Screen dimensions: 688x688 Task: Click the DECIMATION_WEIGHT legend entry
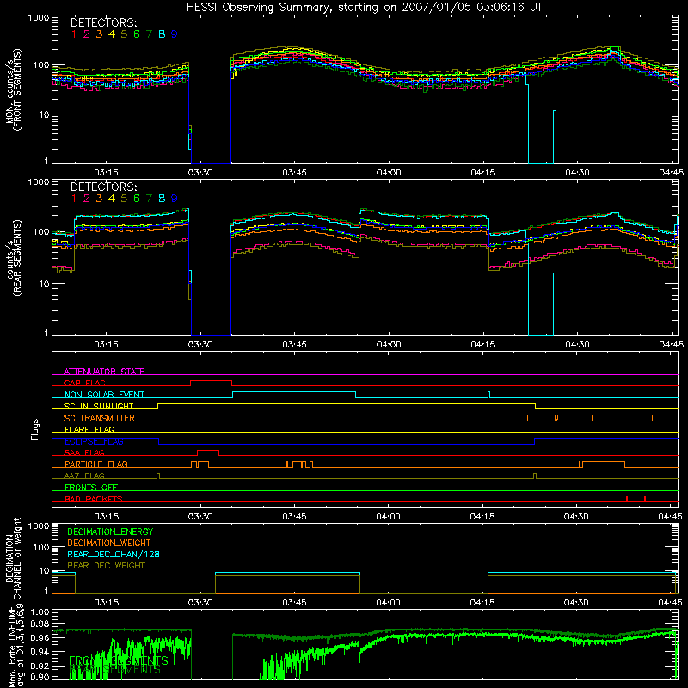pos(109,543)
